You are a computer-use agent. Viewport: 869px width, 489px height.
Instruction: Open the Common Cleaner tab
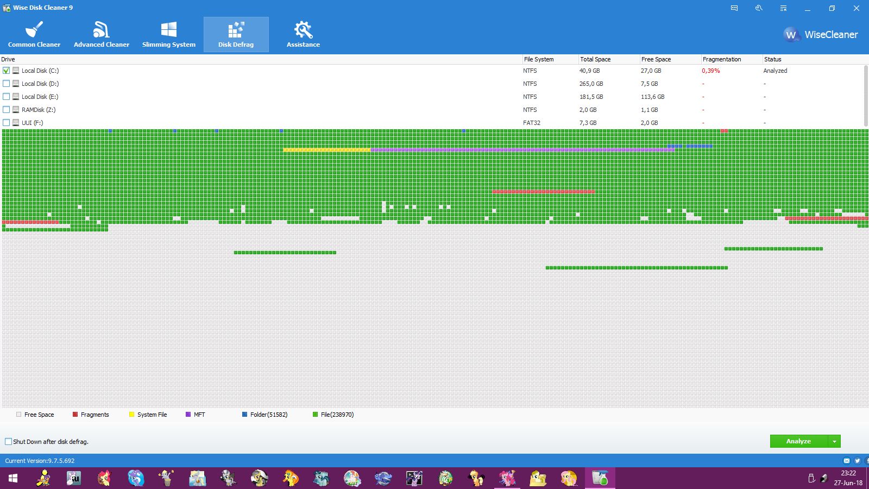pyautogui.click(x=34, y=34)
